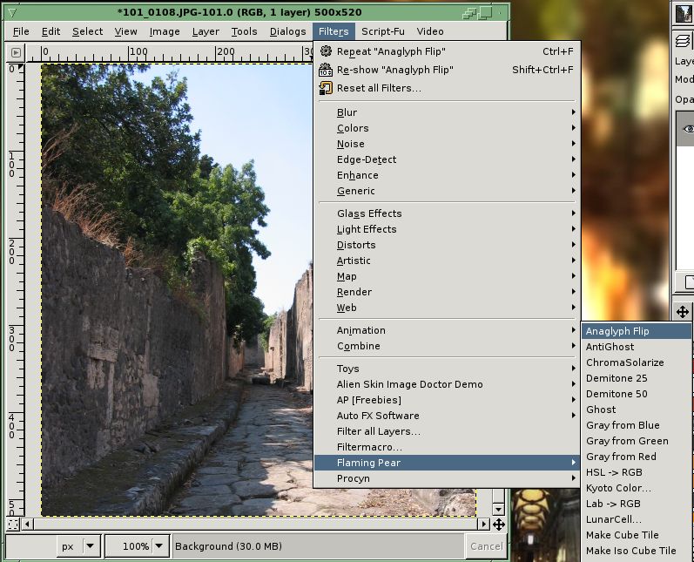Click the Cancel button in the status bar
The image size is (694, 562).
(486, 546)
